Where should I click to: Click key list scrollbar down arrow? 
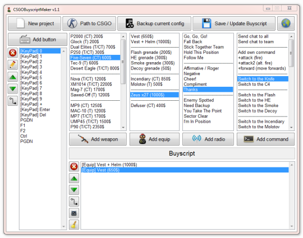pos(63,226)
